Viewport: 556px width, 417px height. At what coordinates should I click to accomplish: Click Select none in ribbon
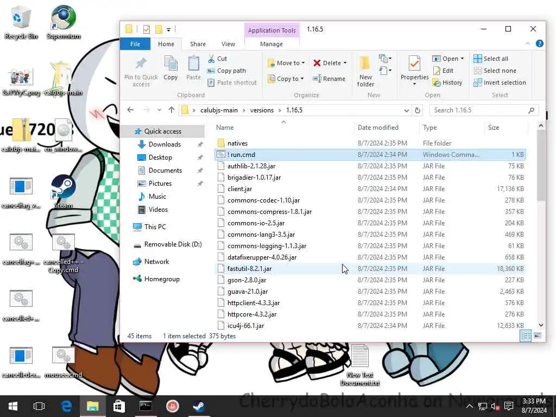[x=495, y=71]
